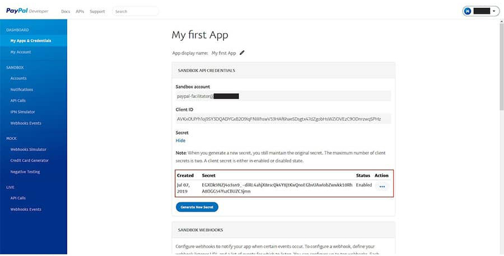This screenshot has height=256, width=504.
Task: Go to Support page
Action: pos(97,11)
